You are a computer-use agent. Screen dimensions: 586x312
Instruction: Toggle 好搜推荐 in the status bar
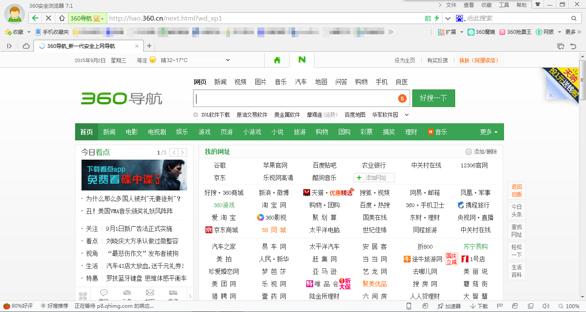pos(54,306)
